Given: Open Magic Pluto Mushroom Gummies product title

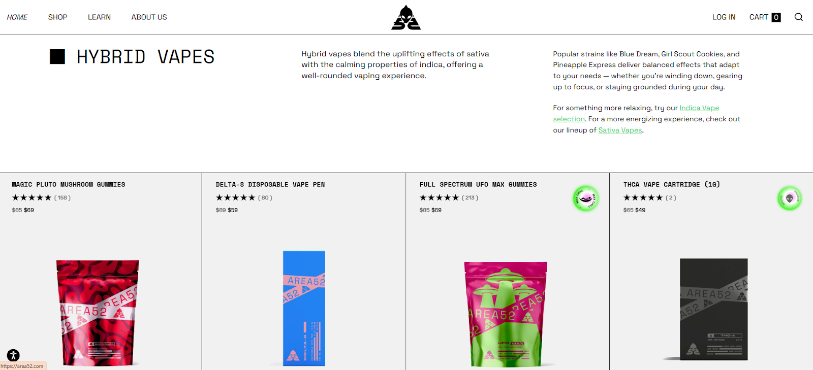Looking at the screenshot, I should 69,185.
